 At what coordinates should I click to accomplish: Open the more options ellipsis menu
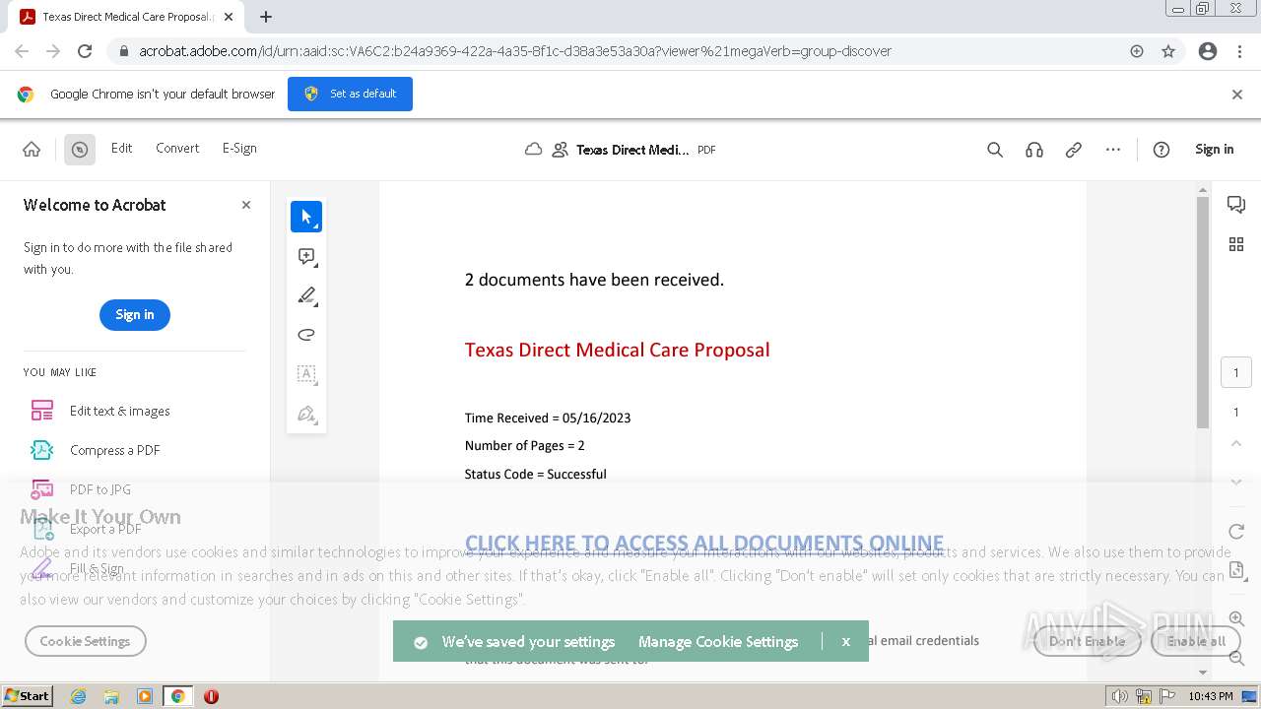coord(1113,150)
